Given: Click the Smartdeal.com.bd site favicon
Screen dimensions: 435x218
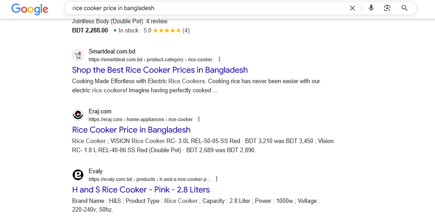Looking at the screenshot, I should tap(78, 55).
